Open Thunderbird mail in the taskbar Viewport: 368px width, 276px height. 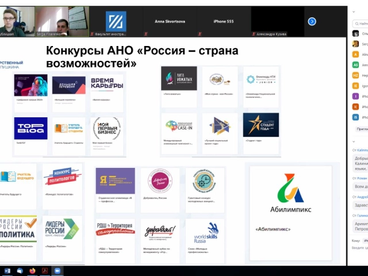(20, 271)
